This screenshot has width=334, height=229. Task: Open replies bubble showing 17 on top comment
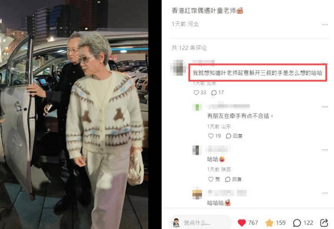(x=214, y=93)
